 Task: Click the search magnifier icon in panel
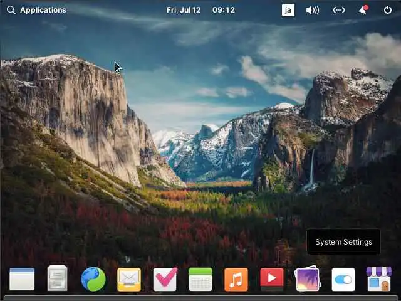[11, 10]
